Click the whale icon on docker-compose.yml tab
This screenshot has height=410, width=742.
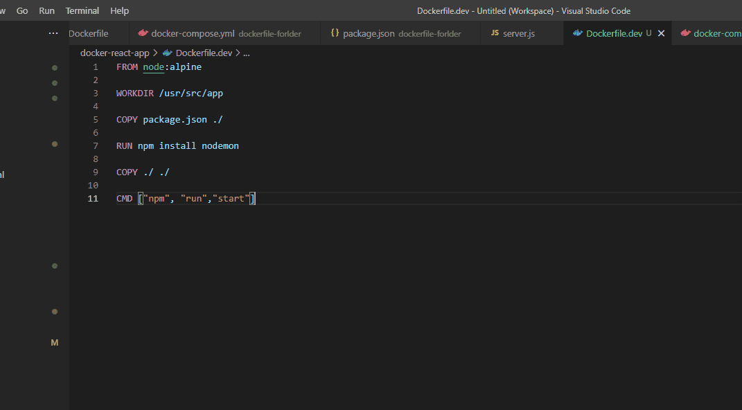[x=143, y=33]
